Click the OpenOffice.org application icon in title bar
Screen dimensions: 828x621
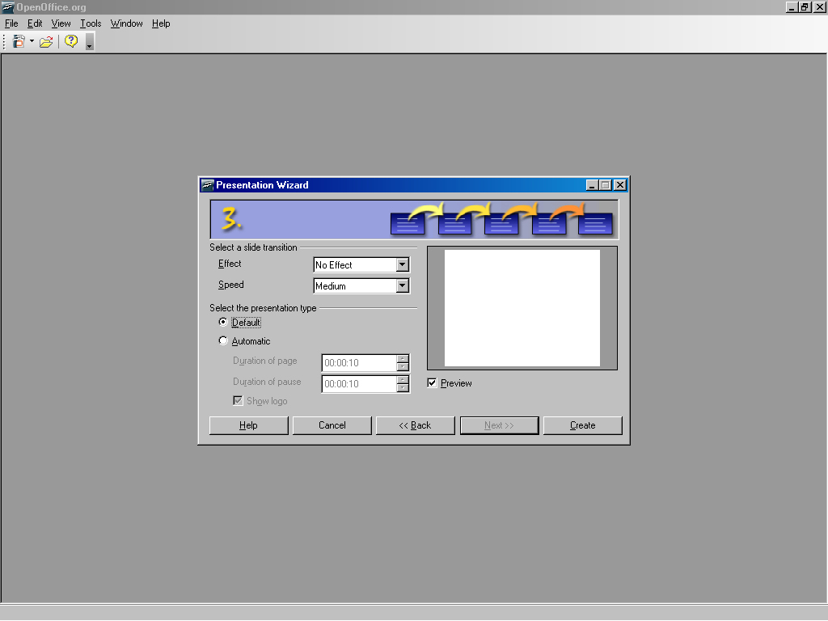pos(8,7)
